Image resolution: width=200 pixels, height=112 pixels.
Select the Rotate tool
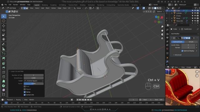pyautogui.click(x=3, y=30)
